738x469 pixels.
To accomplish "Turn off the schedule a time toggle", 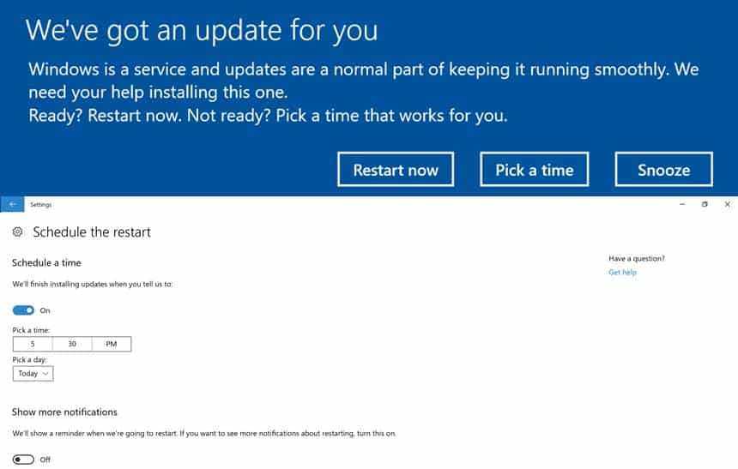I will coord(23,310).
